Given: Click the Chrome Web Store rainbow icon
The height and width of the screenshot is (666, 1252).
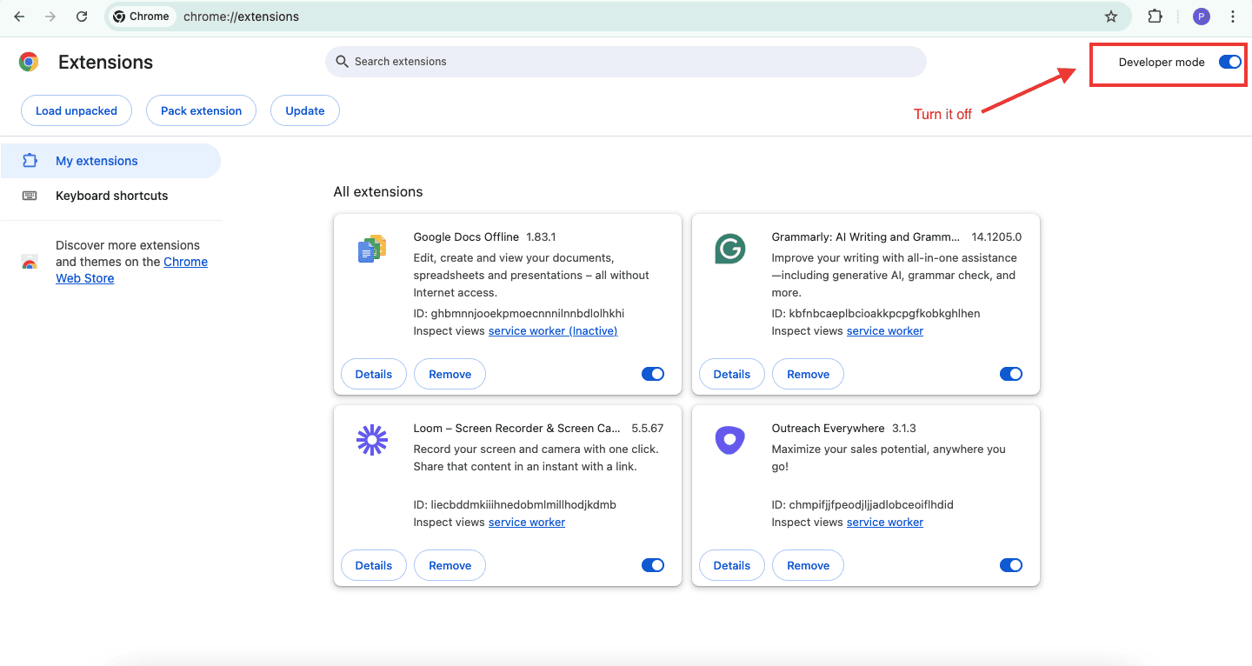Looking at the screenshot, I should tap(30, 263).
